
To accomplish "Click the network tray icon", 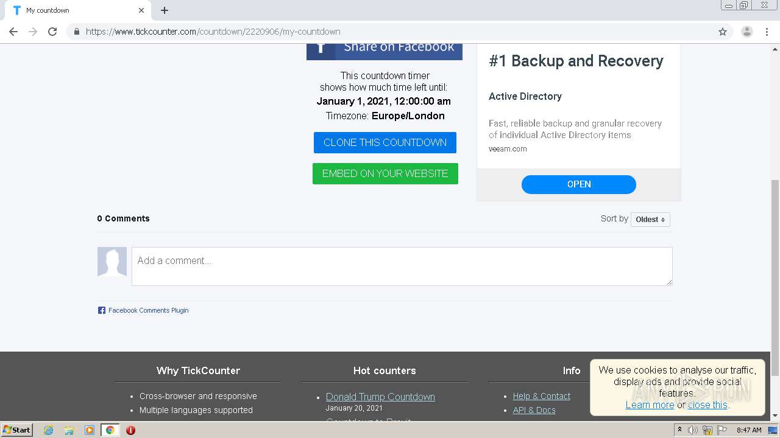I will pyautogui.click(x=707, y=430).
